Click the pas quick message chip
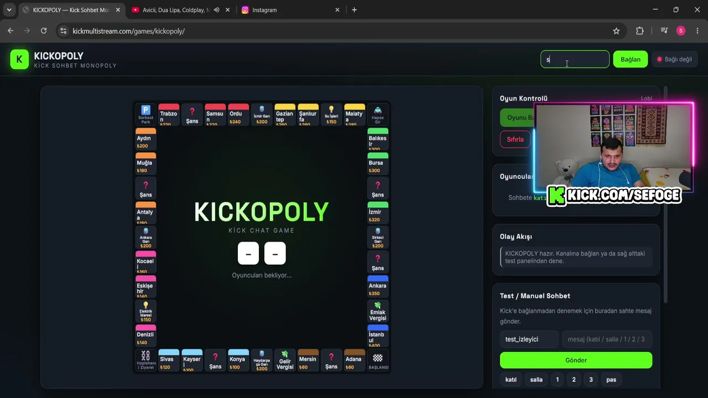This screenshot has width=708, height=398. 611,380
